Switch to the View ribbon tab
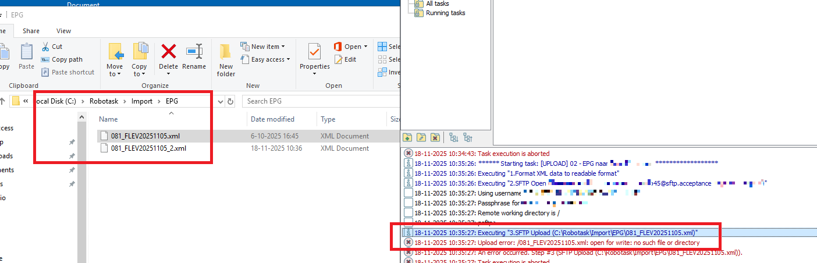Image resolution: width=817 pixels, height=263 pixels. click(x=63, y=31)
